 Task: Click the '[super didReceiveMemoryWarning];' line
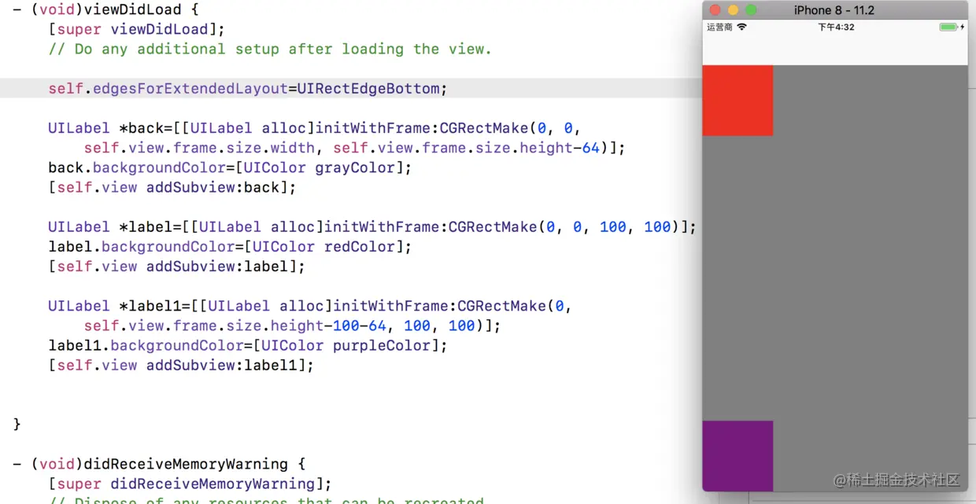[190, 484]
